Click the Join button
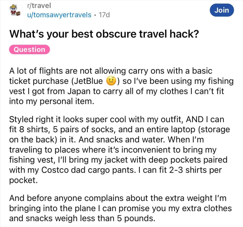 coord(222,10)
